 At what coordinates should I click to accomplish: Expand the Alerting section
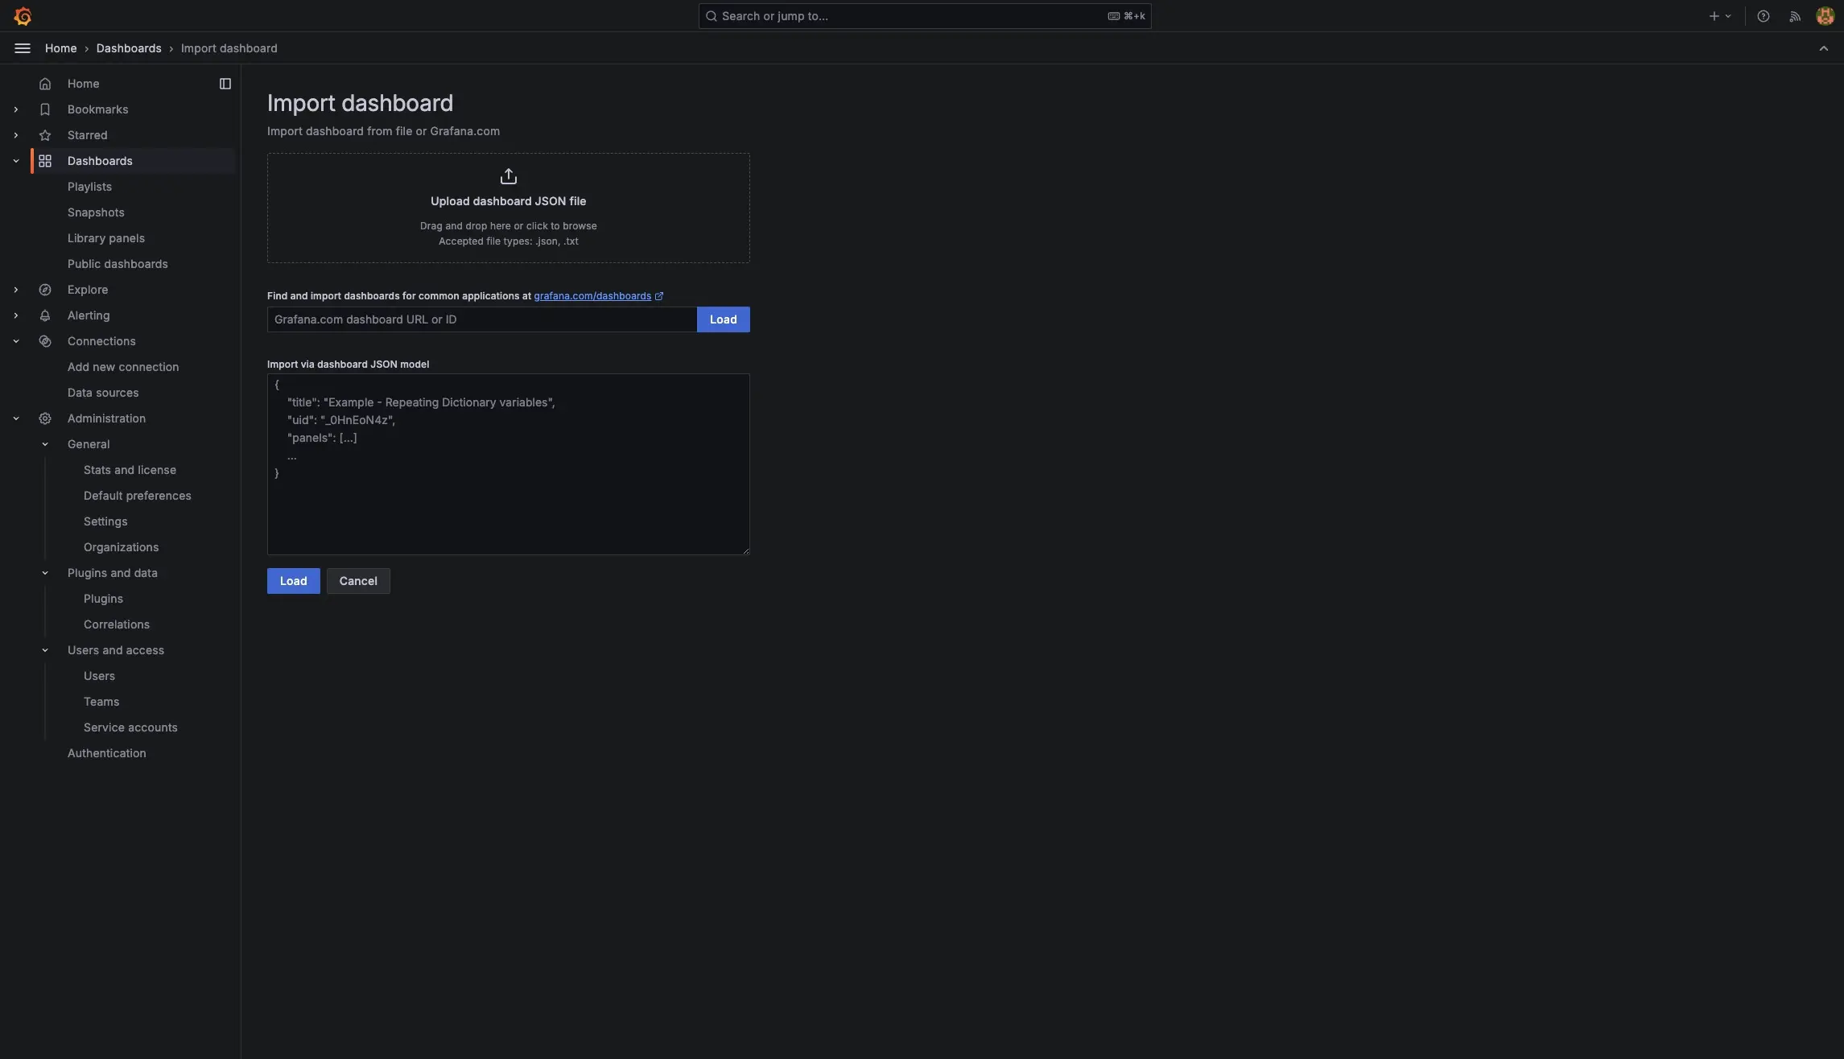pos(15,315)
